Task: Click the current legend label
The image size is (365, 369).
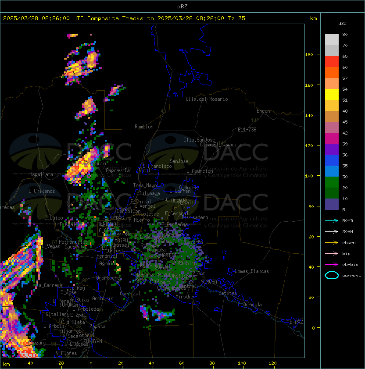Action: coord(351,276)
